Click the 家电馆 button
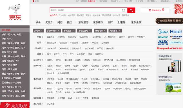This screenshot has height=108, width=183. coord(38,31)
